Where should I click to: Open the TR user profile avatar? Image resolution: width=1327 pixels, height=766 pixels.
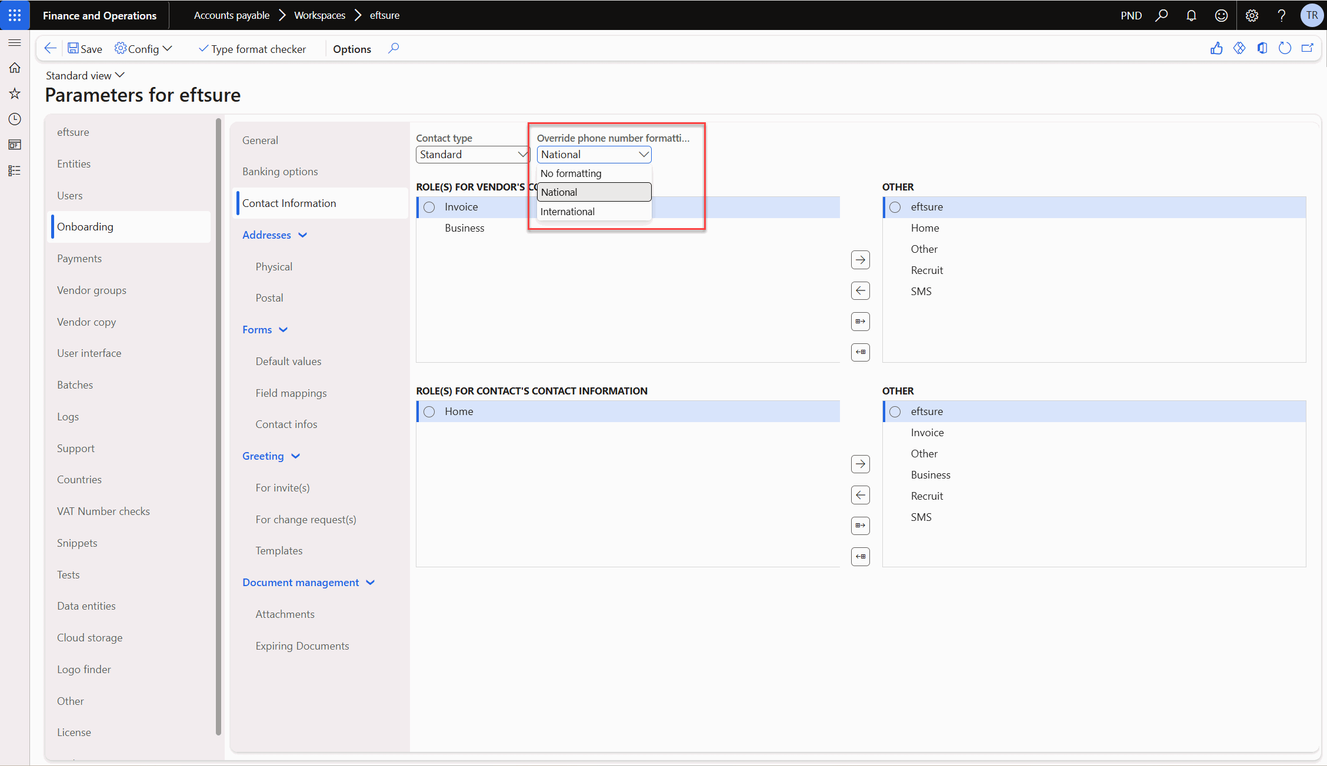coord(1312,15)
